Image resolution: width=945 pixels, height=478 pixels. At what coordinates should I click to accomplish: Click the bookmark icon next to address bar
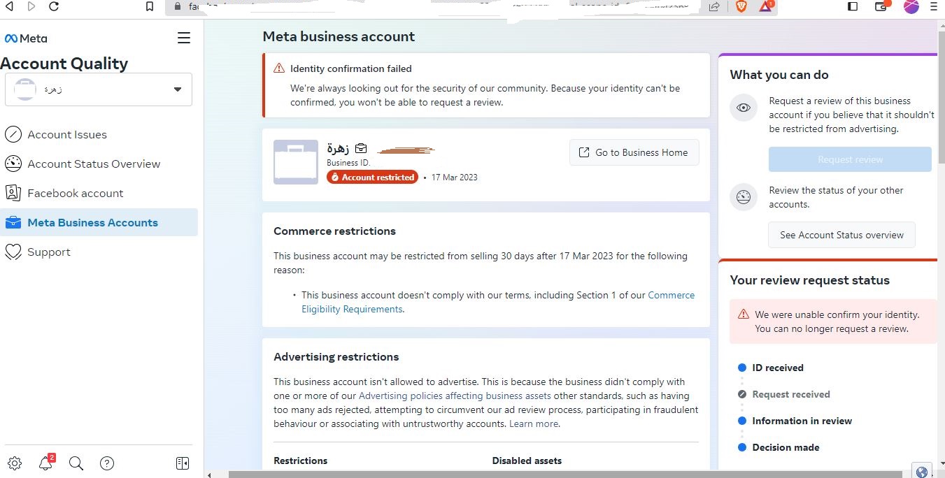click(x=150, y=6)
